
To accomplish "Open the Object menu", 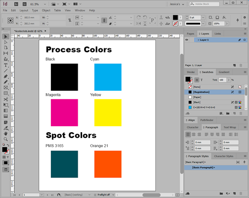I will pos(46,10).
